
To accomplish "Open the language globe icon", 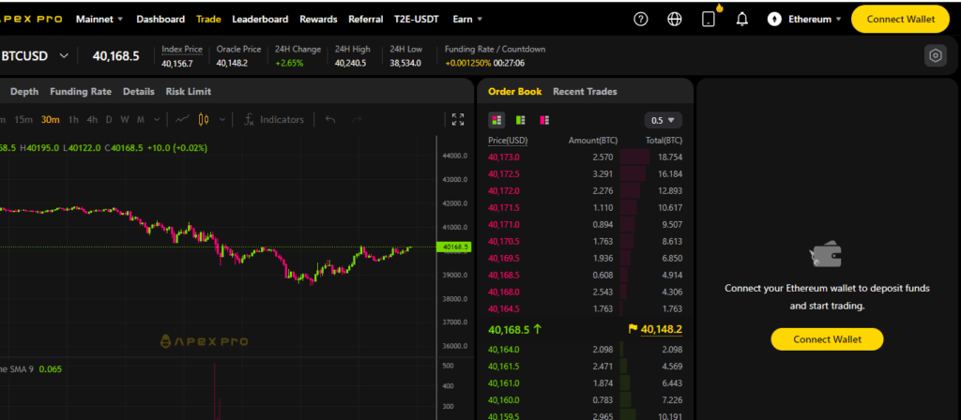I will click(x=674, y=19).
